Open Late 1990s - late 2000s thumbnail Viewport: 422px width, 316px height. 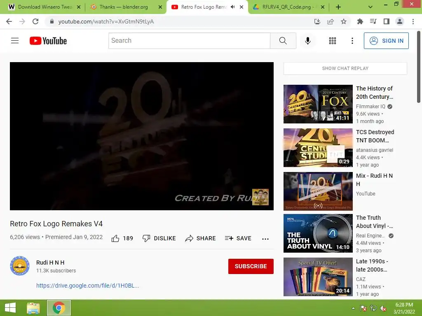(318, 277)
